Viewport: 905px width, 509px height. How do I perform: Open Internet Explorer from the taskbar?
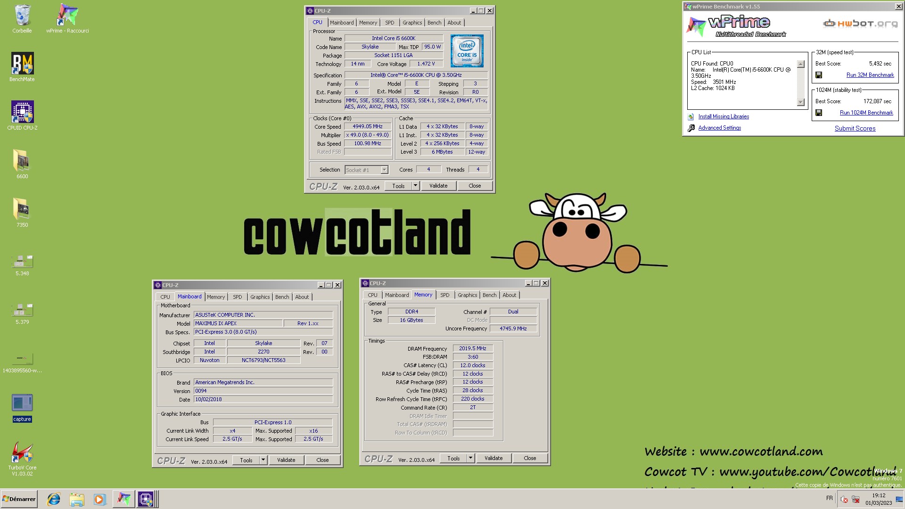(x=54, y=499)
